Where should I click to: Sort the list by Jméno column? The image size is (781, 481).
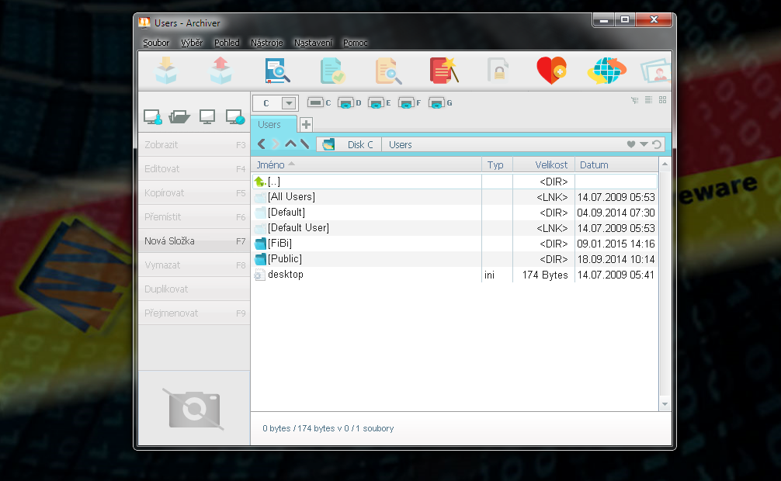270,164
